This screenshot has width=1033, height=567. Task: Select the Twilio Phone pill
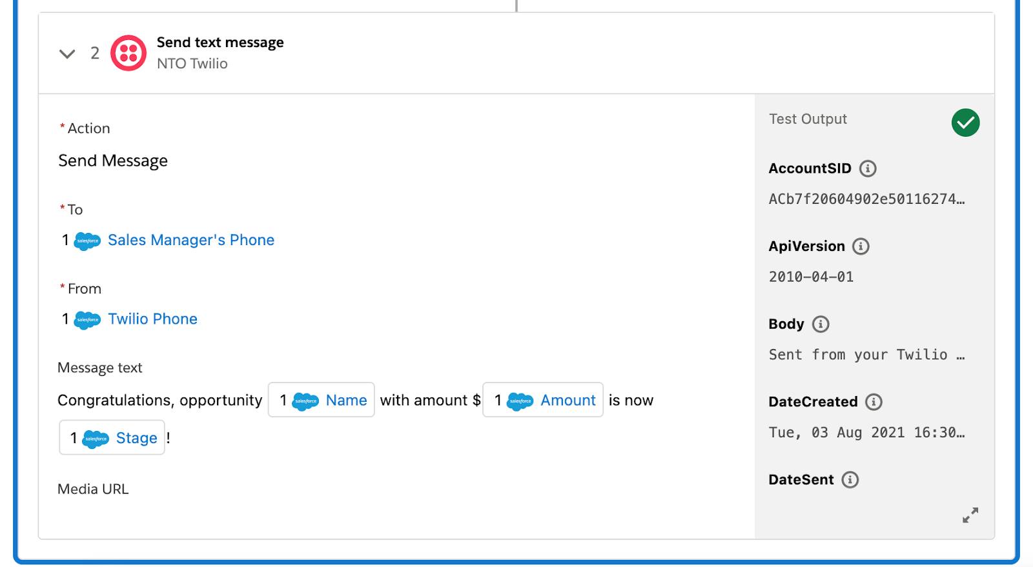coord(130,319)
